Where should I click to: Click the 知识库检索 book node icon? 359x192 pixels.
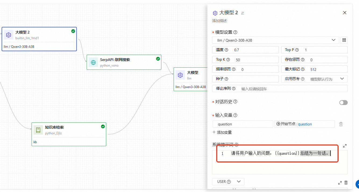pos(38,130)
